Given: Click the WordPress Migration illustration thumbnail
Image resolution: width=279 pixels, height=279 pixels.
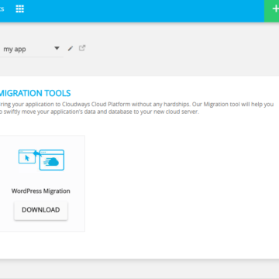Looking at the screenshot, I should pyautogui.click(x=41, y=160).
